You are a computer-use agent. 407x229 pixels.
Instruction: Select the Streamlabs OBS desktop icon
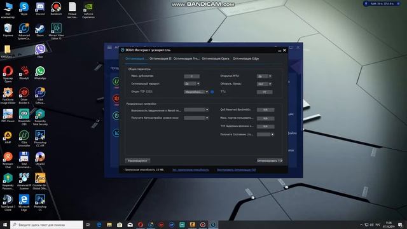pyautogui.click(x=24, y=117)
